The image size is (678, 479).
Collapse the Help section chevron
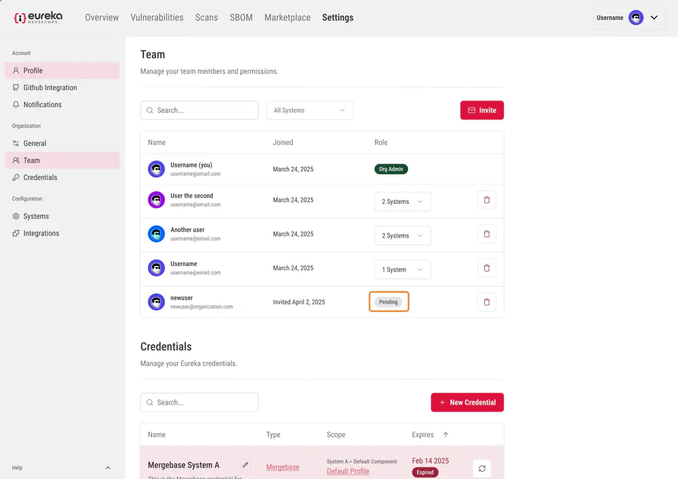click(x=108, y=468)
